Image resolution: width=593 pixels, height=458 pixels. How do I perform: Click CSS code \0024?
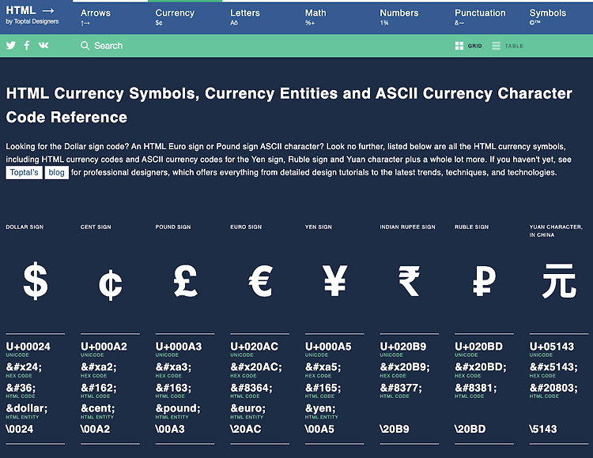(20, 429)
